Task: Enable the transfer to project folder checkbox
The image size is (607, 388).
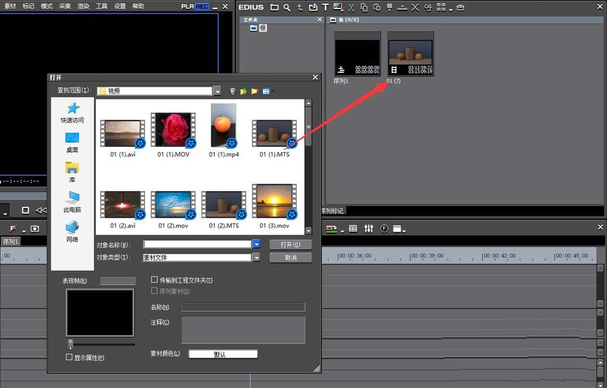Action: click(154, 280)
